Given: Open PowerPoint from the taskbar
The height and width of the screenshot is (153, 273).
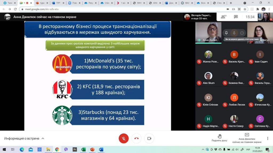Looking at the screenshot, I should 92,149.
